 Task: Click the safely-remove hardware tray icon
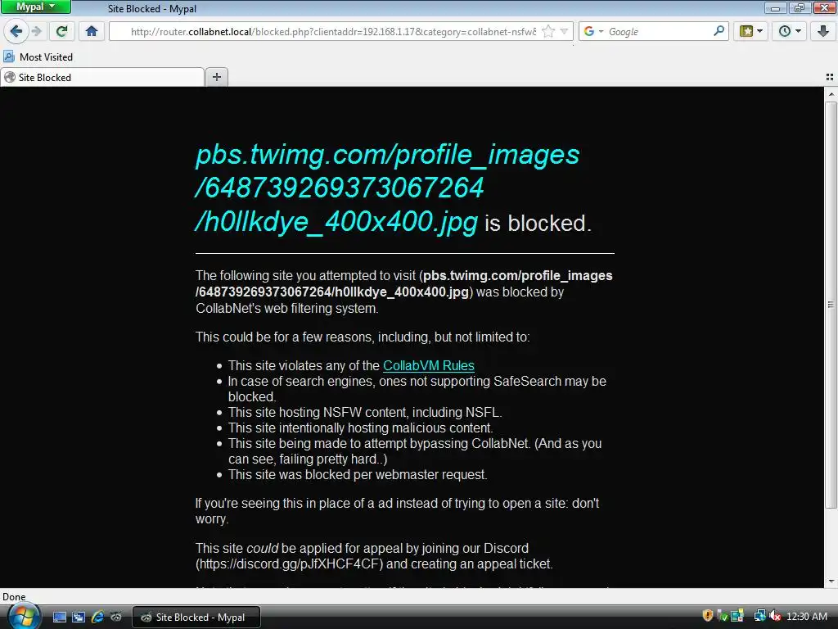pyautogui.click(x=723, y=617)
